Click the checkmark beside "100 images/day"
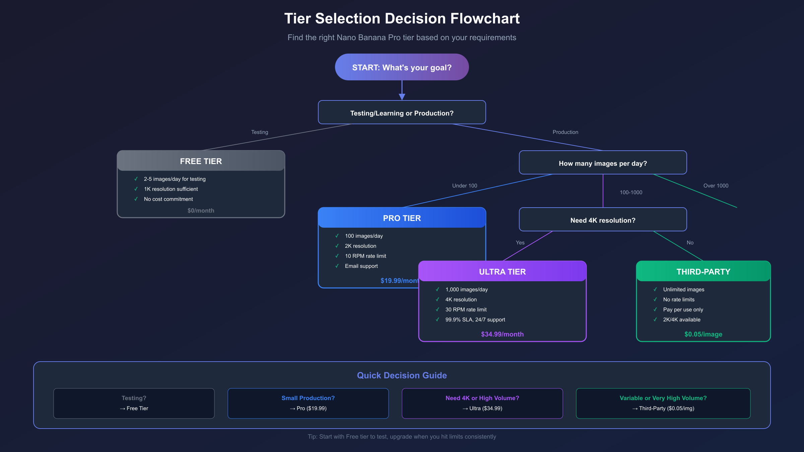Image resolution: width=804 pixels, height=452 pixels. coord(337,236)
